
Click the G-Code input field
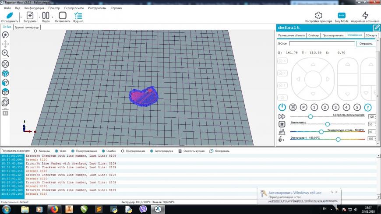tap(322, 44)
